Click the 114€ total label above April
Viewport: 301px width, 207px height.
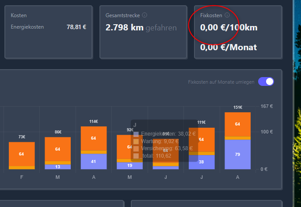tap(94, 122)
